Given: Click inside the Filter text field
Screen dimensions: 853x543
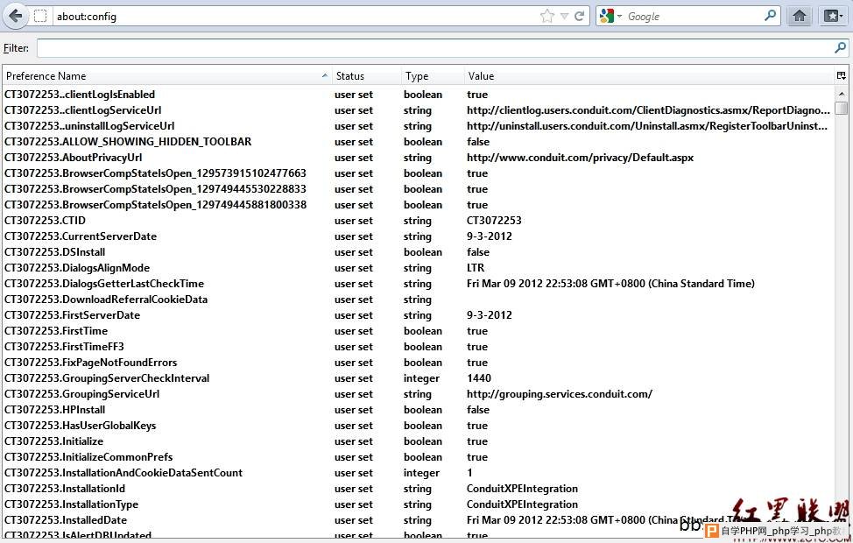Looking at the screenshot, I should 434,48.
